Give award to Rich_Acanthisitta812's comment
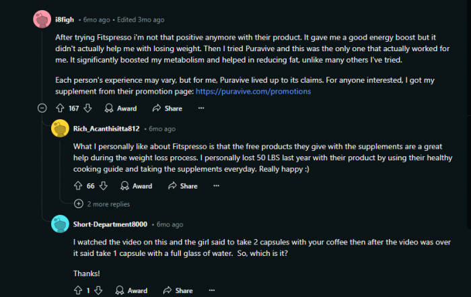 [x=137, y=186]
